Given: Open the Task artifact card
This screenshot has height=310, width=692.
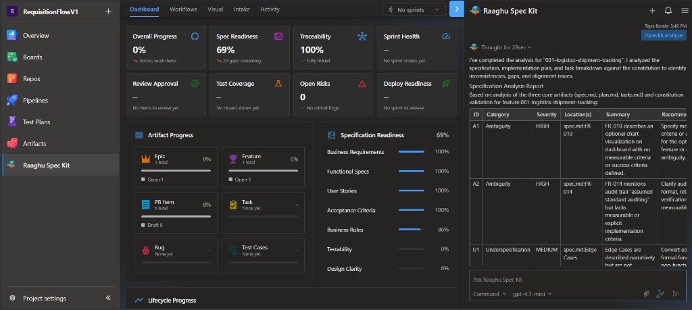Looking at the screenshot, I should coord(263,213).
